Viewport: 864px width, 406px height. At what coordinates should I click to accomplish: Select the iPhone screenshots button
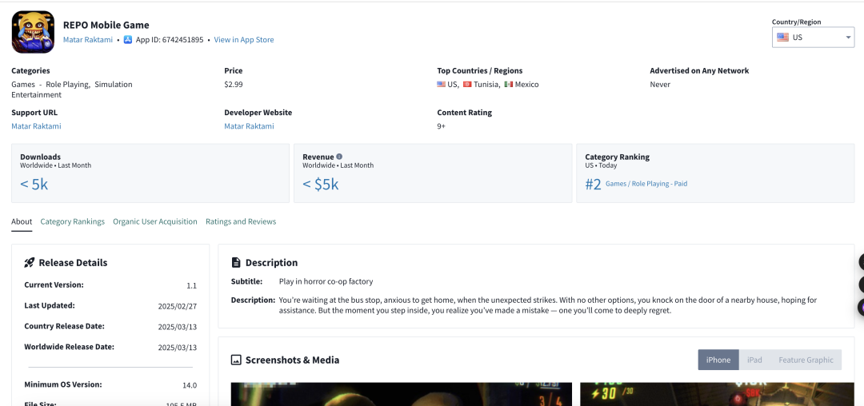pos(718,360)
